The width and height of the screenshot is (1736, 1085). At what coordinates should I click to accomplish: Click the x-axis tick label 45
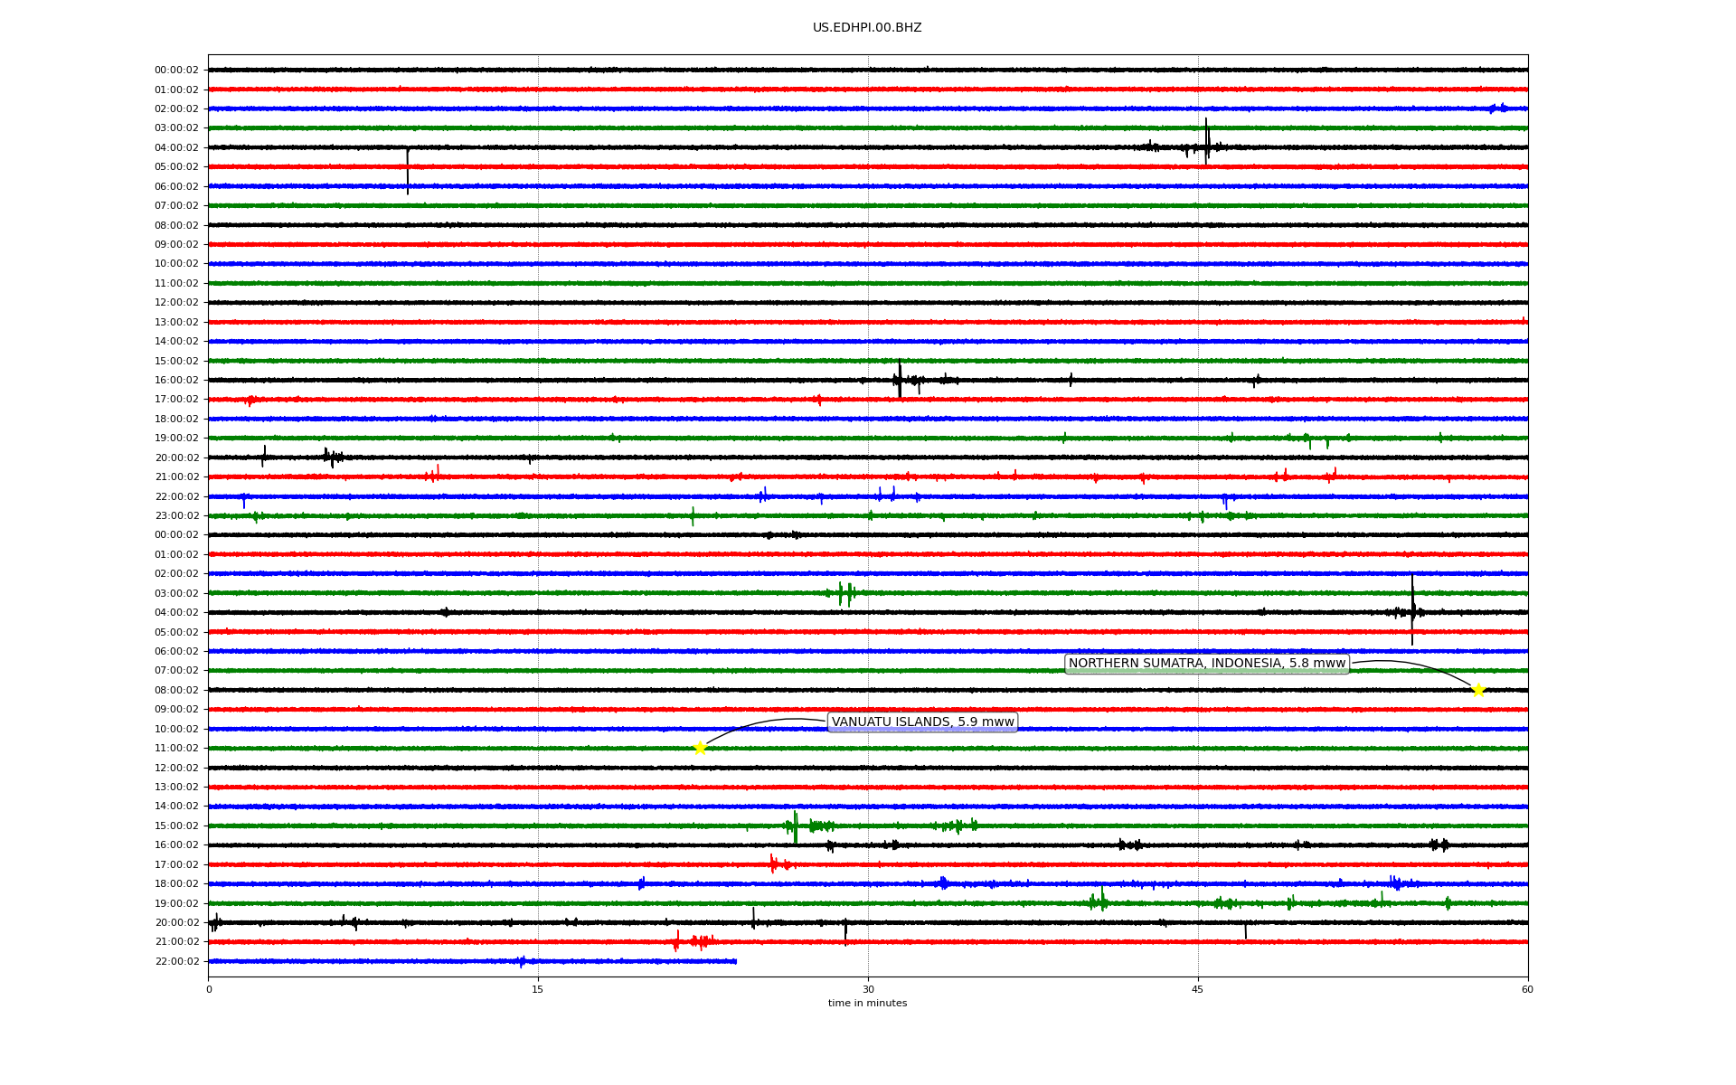click(1198, 989)
